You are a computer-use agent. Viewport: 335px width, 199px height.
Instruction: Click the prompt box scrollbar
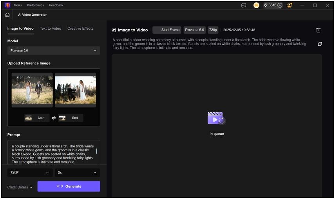pos(96,151)
